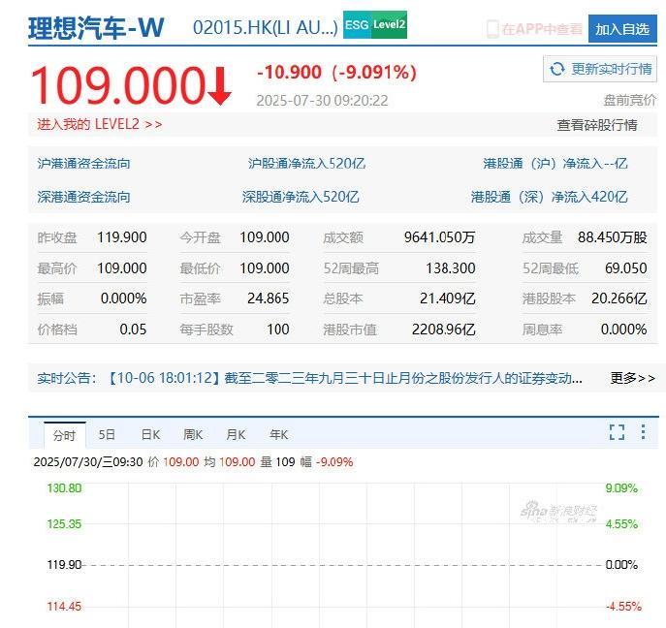Click 沪港通资金流向 link

click(83, 164)
